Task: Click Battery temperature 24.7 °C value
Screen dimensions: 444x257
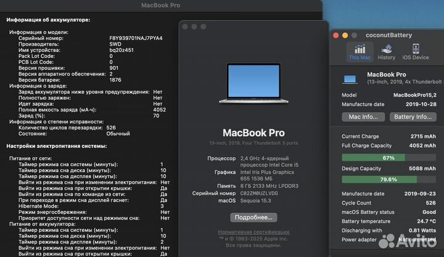Action: coord(426,221)
